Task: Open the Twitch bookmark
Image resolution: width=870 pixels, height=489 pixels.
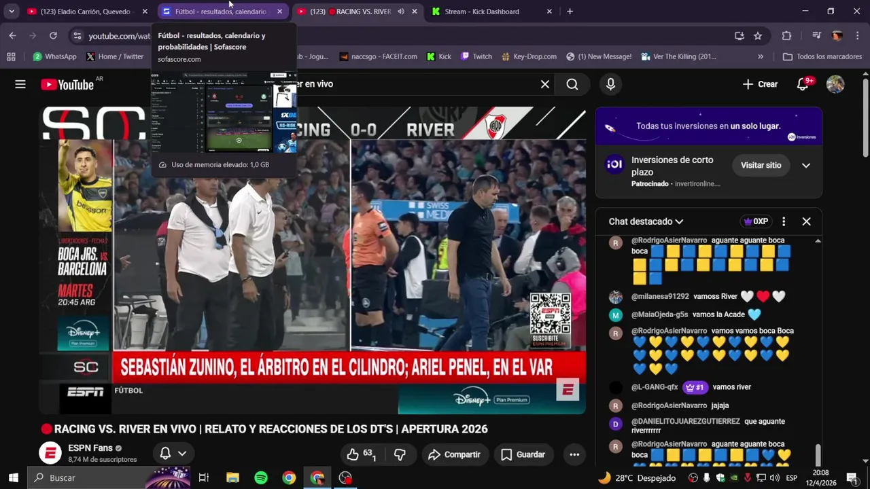Action: click(x=476, y=56)
